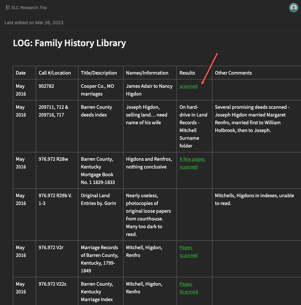Open the user avatar in top-right corner
Screen dimensions: 301x305
[293, 7]
